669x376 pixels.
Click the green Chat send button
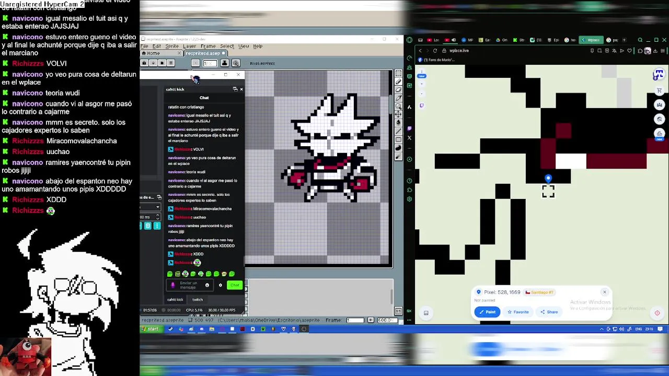pyautogui.click(x=235, y=285)
